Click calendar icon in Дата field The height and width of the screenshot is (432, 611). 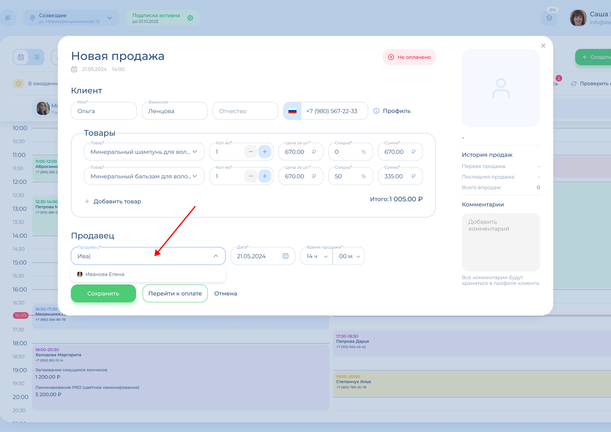pyautogui.click(x=285, y=256)
